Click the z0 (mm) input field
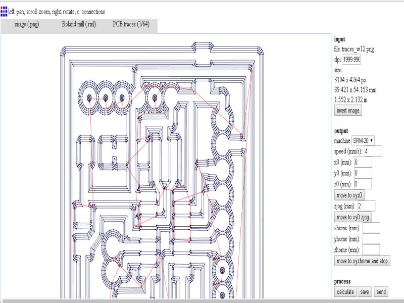 pos(363,184)
